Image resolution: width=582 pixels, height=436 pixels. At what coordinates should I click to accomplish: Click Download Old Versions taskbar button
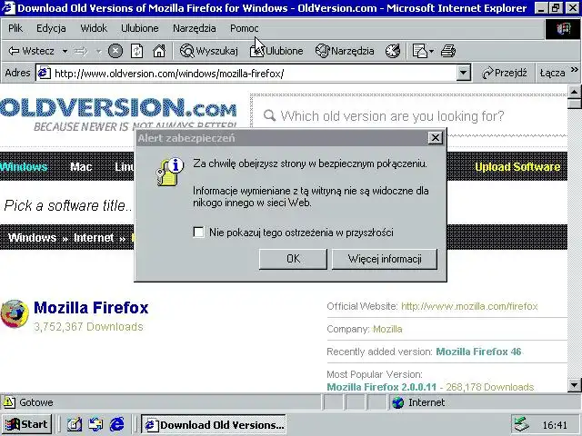[214, 424]
